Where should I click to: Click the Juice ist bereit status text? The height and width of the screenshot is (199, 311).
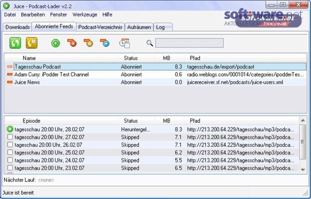18,193
